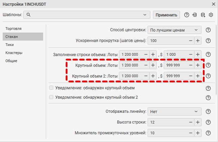Enable 'Уведомление: обнаружен крупный объем 2' checkbox
This screenshot has height=142, width=218.
(52, 97)
